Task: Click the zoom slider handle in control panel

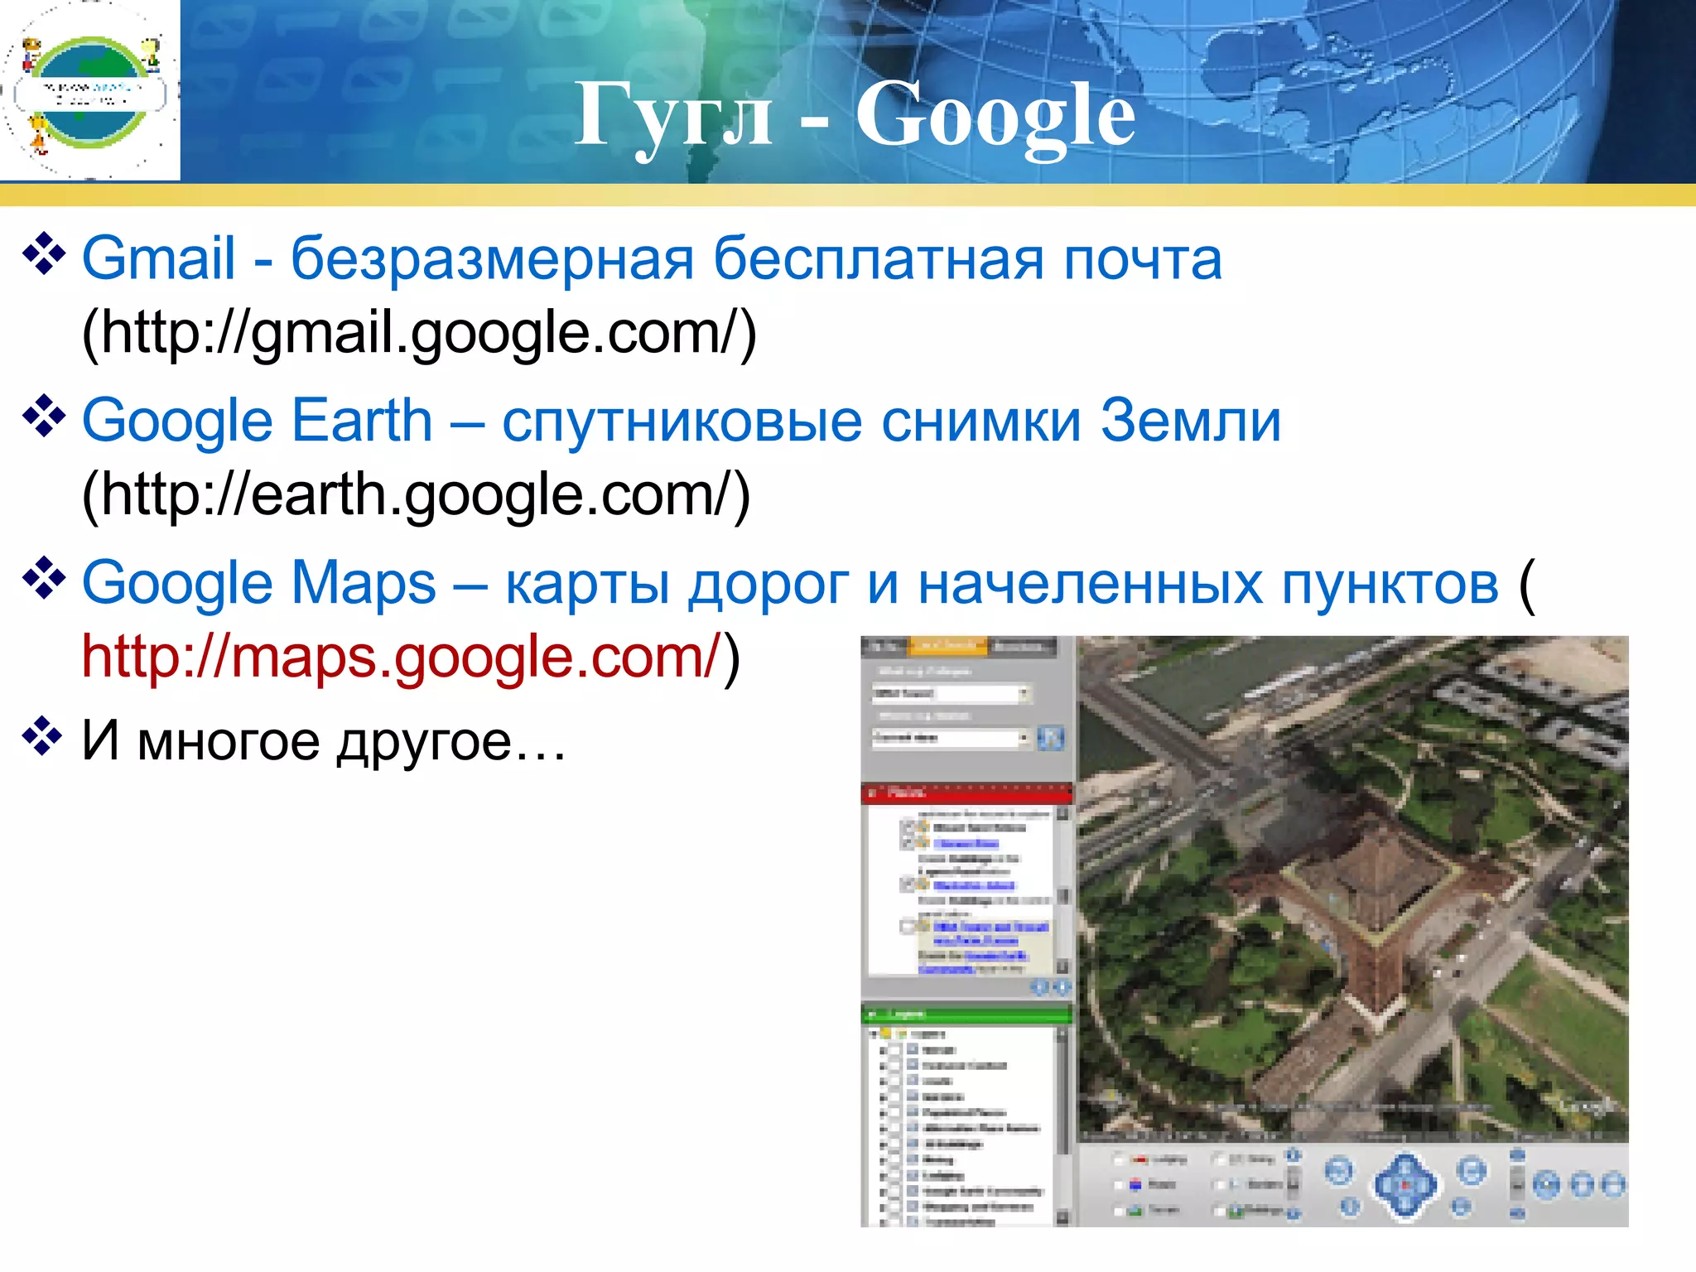Action: pyautogui.click(x=1294, y=1184)
